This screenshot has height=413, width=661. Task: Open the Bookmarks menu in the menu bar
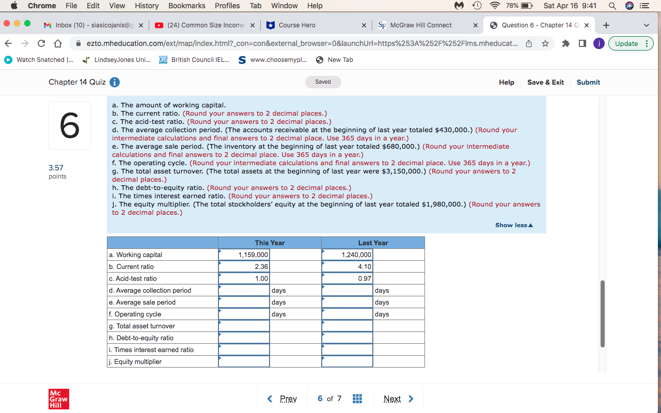[x=186, y=6]
